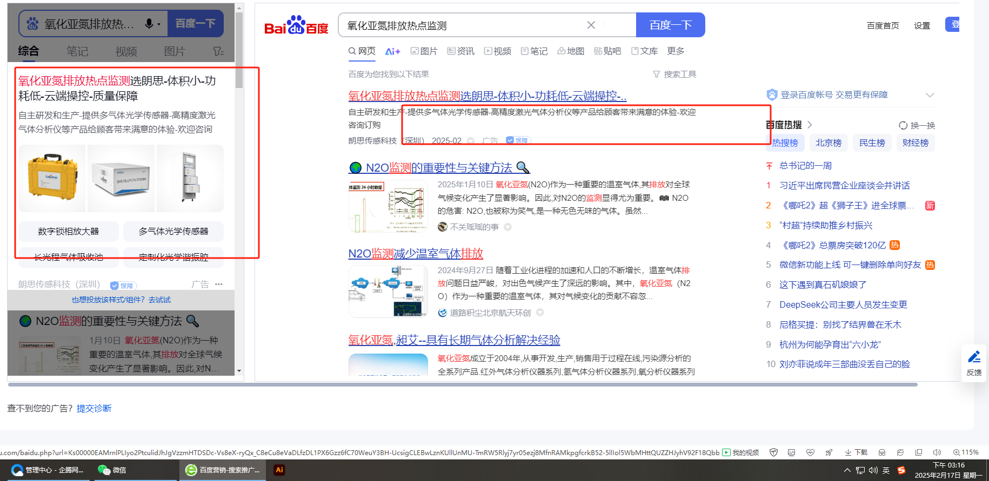Open the Sogou input method tray icon
Viewport: 989px width, 481px height.
[901, 470]
